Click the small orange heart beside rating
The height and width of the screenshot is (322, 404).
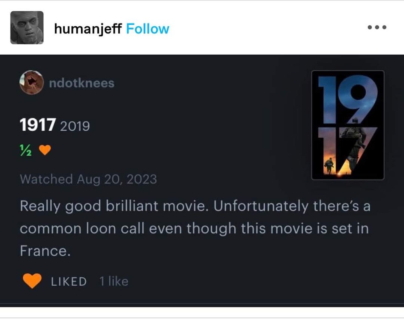tap(44, 150)
